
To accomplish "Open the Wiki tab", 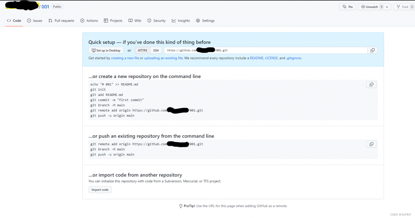I will [135, 20].
